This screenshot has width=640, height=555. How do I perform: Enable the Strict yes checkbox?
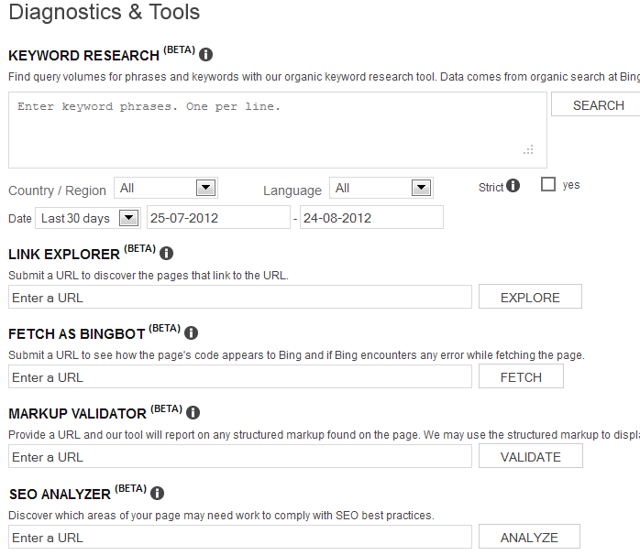coord(548,184)
